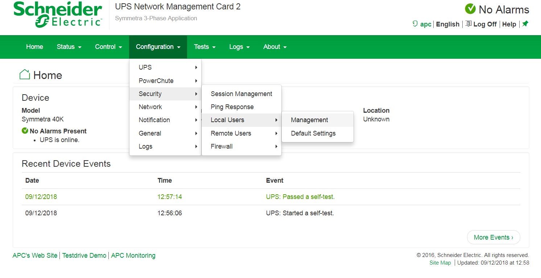Select Security in Configuration menu
541x278 pixels.
pos(165,94)
